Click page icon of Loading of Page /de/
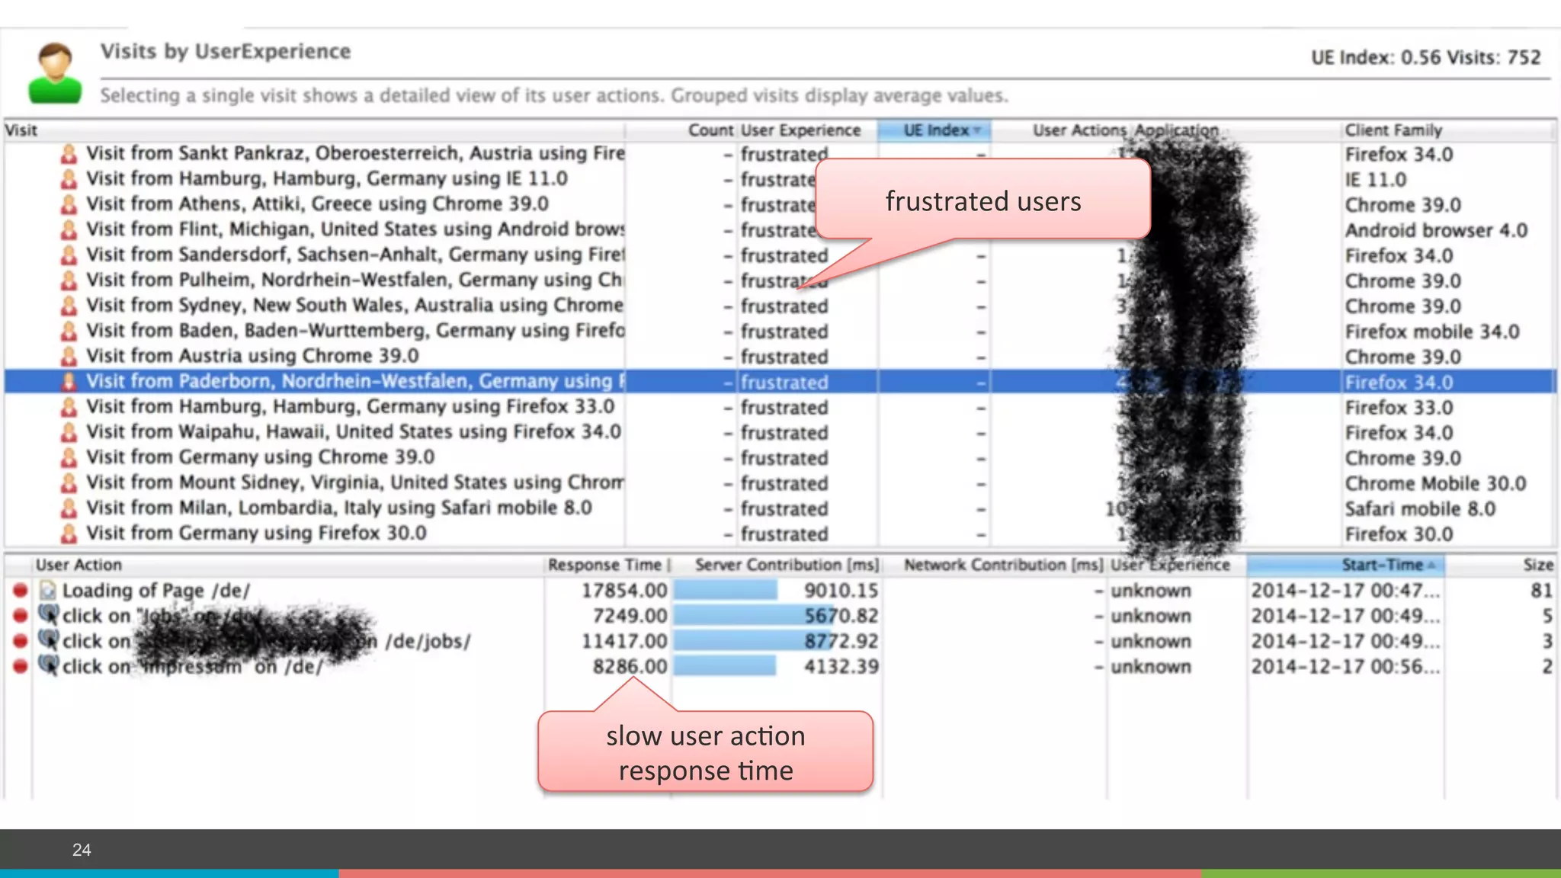 click(47, 590)
